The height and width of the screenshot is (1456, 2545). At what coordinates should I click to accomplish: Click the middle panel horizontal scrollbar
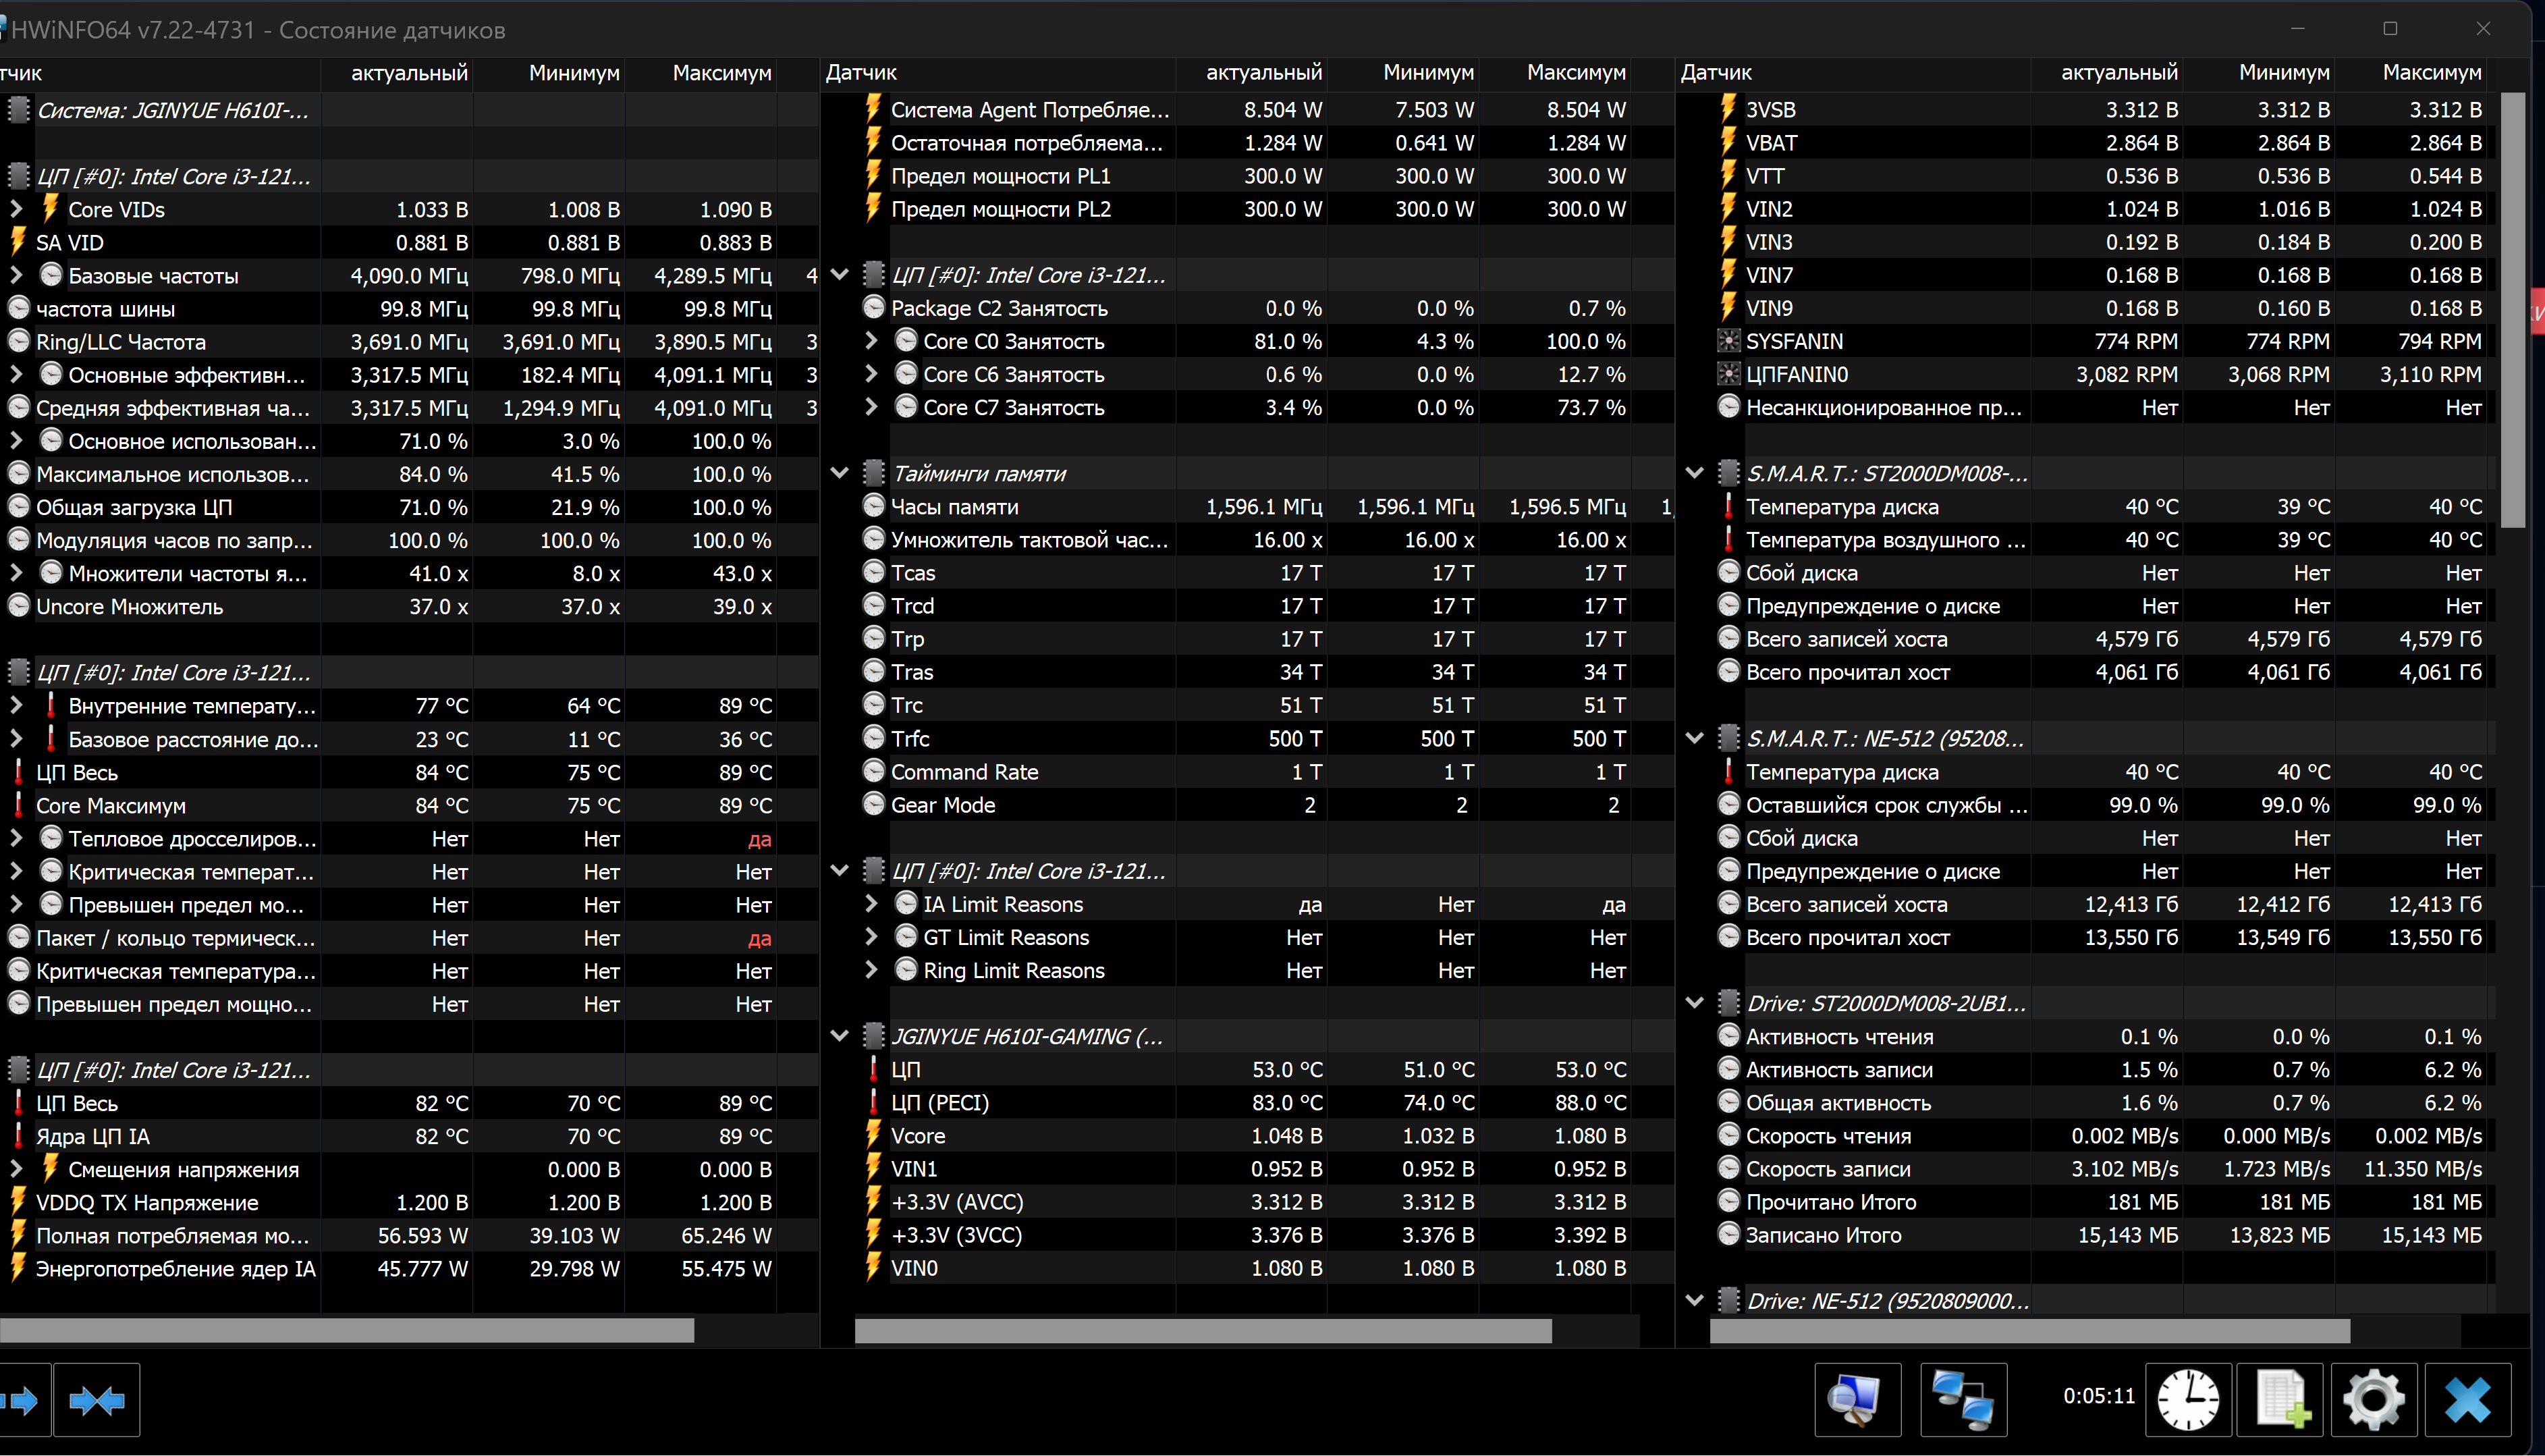tap(1203, 1330)
